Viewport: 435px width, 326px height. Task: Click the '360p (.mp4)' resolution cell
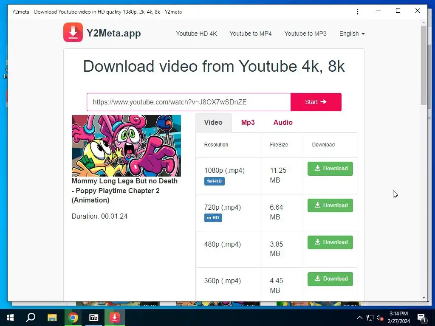pyautogui.click(x=228, y=284)
